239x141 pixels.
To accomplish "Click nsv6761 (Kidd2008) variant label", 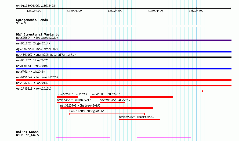I will [31, 72].
